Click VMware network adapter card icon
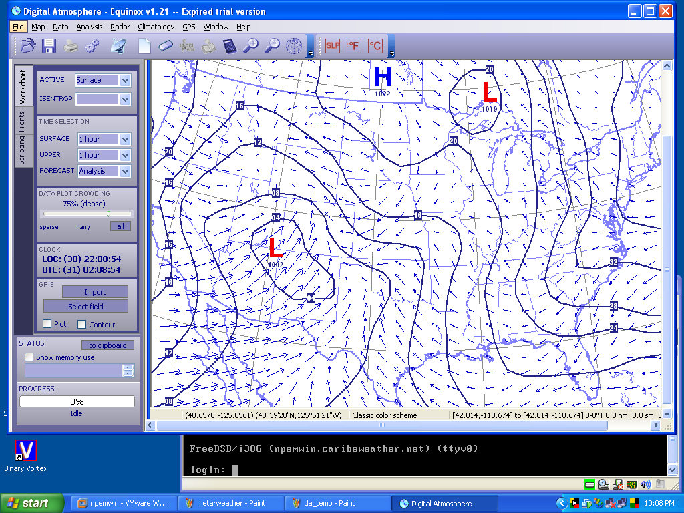Screen dimensions: 684x513 (632, 484)
